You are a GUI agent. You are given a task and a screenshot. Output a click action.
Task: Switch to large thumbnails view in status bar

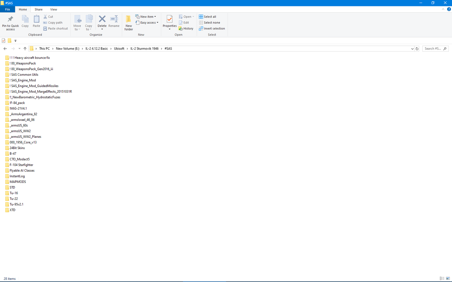[447, 278]
